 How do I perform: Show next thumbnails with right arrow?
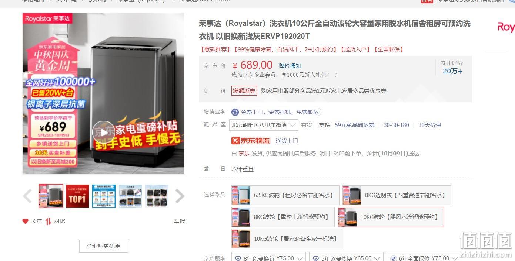[x=180, y=196]
